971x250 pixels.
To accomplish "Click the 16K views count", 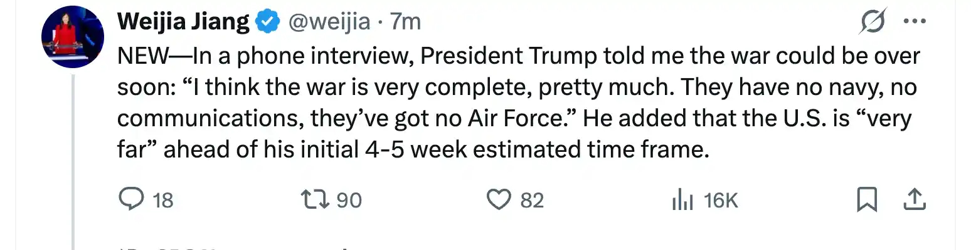I will (720, 201).
